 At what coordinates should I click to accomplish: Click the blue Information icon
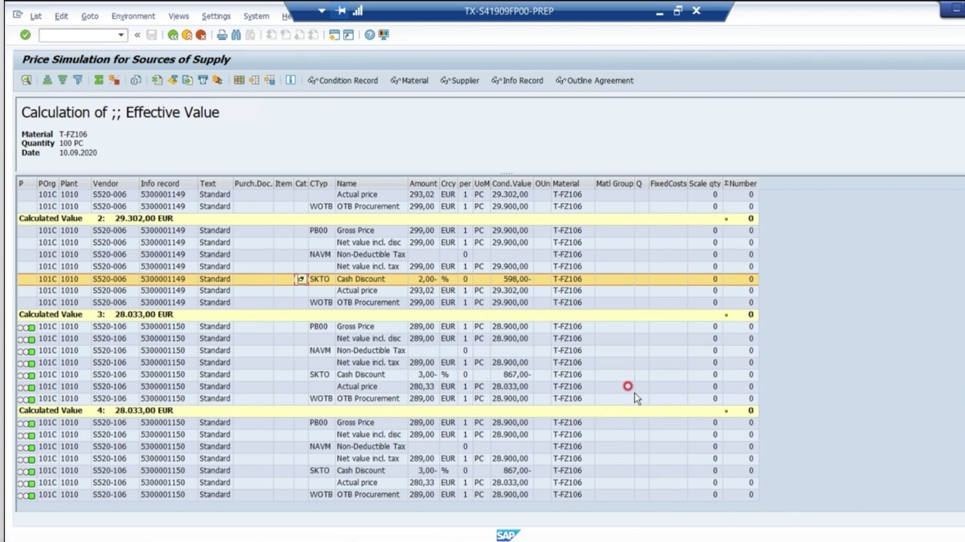pos(291,80)
